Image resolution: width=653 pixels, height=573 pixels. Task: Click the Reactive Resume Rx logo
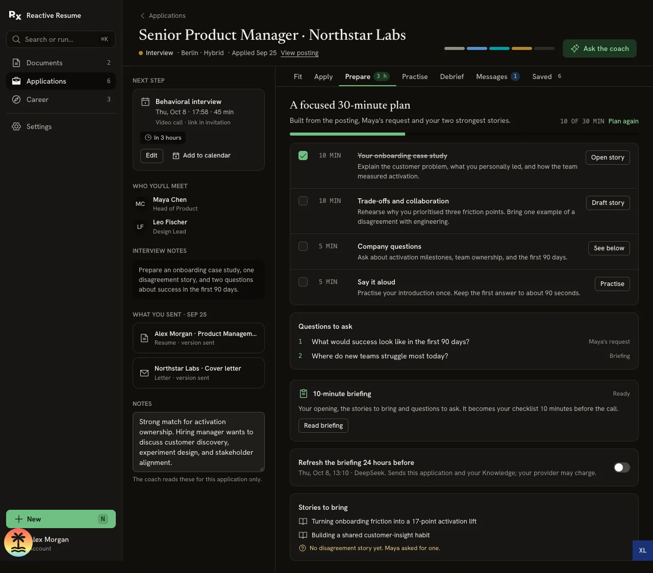pyautogui.click(x=15, y=15)
